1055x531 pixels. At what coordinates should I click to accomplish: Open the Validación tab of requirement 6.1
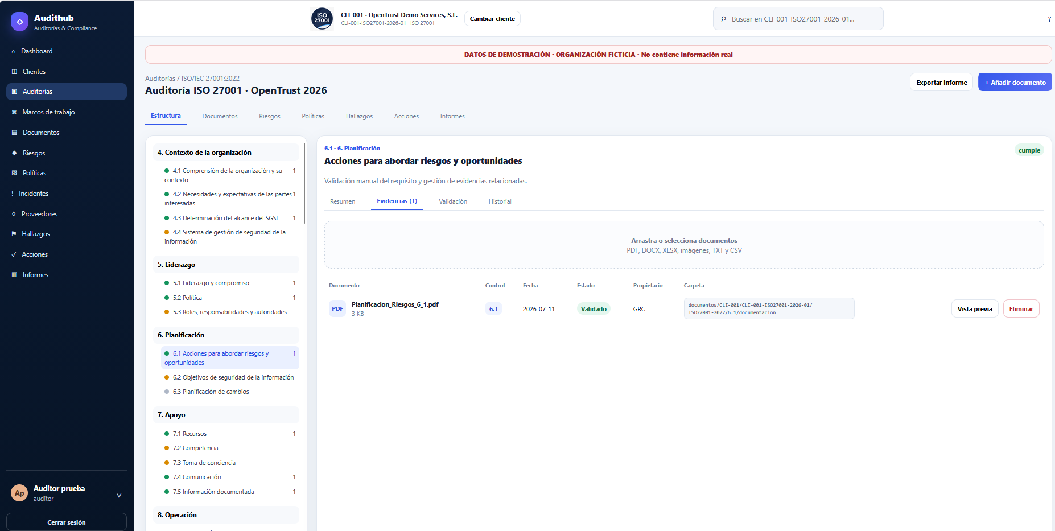(x=453, y=201)
